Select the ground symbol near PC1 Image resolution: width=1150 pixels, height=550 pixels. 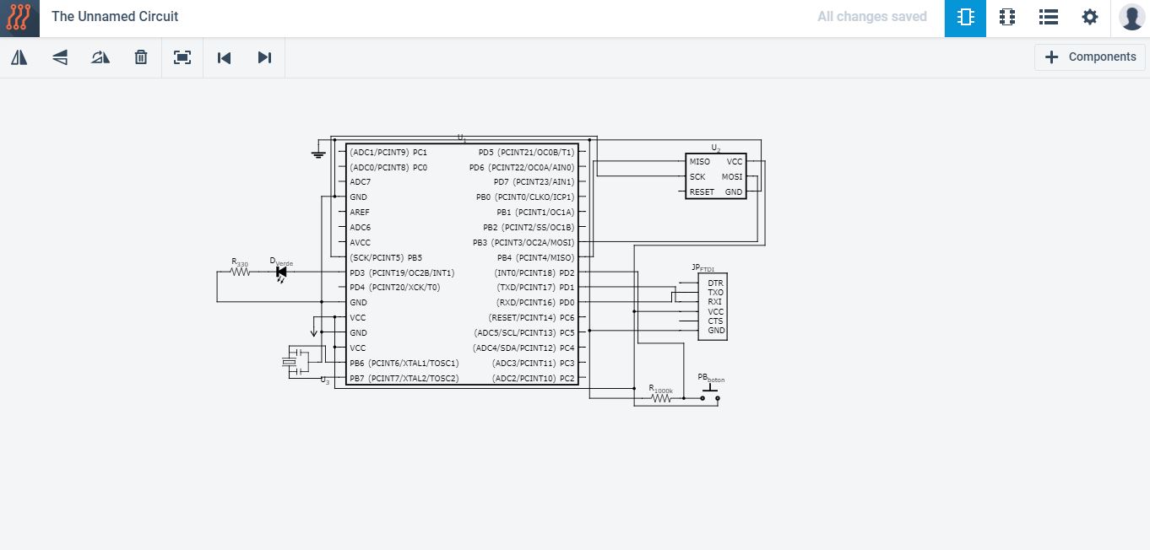click(318, 154)
